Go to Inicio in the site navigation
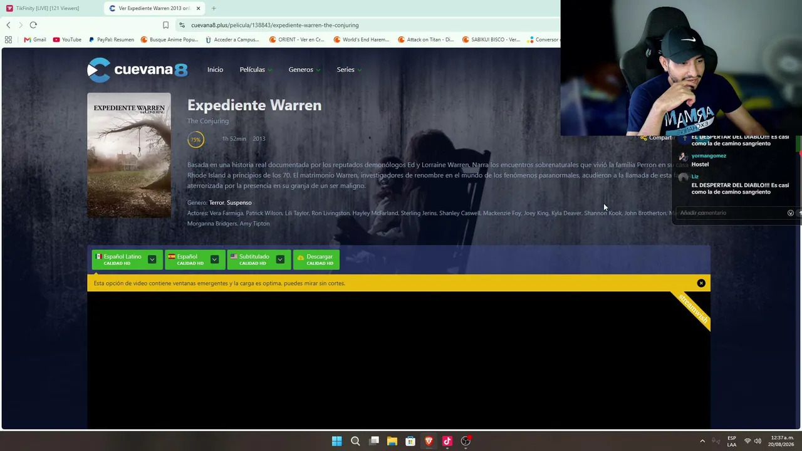Viewport: 802px width, 451px height. tap(215, 70)
